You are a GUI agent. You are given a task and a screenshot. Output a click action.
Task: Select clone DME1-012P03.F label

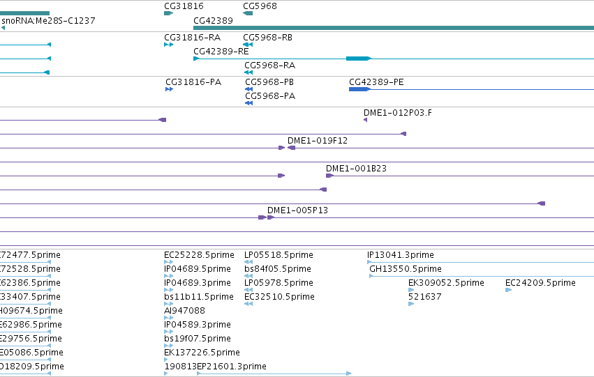point(398,113)
